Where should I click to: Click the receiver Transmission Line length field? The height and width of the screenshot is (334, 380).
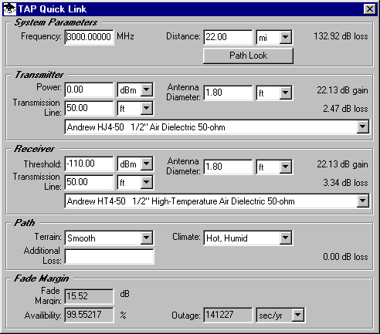click(89, 182)
